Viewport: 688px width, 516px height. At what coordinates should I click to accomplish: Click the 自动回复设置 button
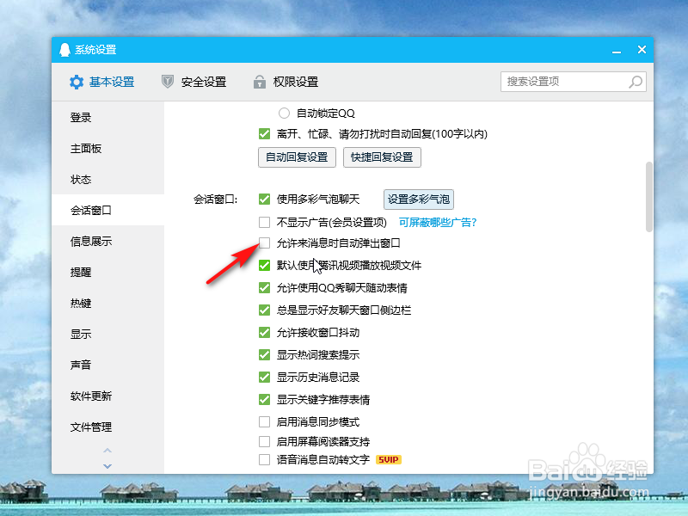tap(297, 157)
